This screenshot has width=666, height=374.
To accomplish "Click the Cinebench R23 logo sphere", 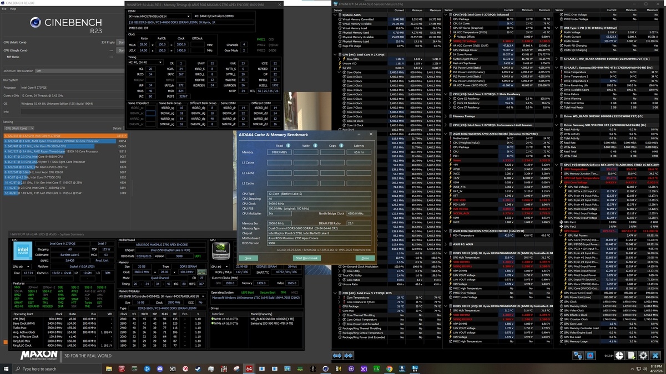I will [x=36, y=22].
